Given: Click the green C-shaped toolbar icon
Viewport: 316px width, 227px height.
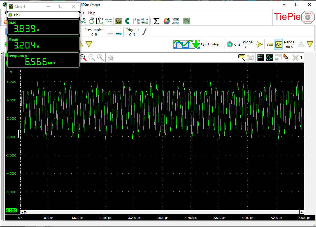Looking at the screenshot, I should coord(127,21).
